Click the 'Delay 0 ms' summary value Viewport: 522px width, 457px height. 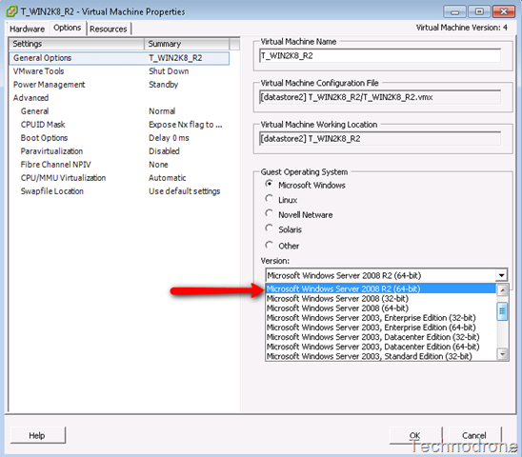click(170, 138)
